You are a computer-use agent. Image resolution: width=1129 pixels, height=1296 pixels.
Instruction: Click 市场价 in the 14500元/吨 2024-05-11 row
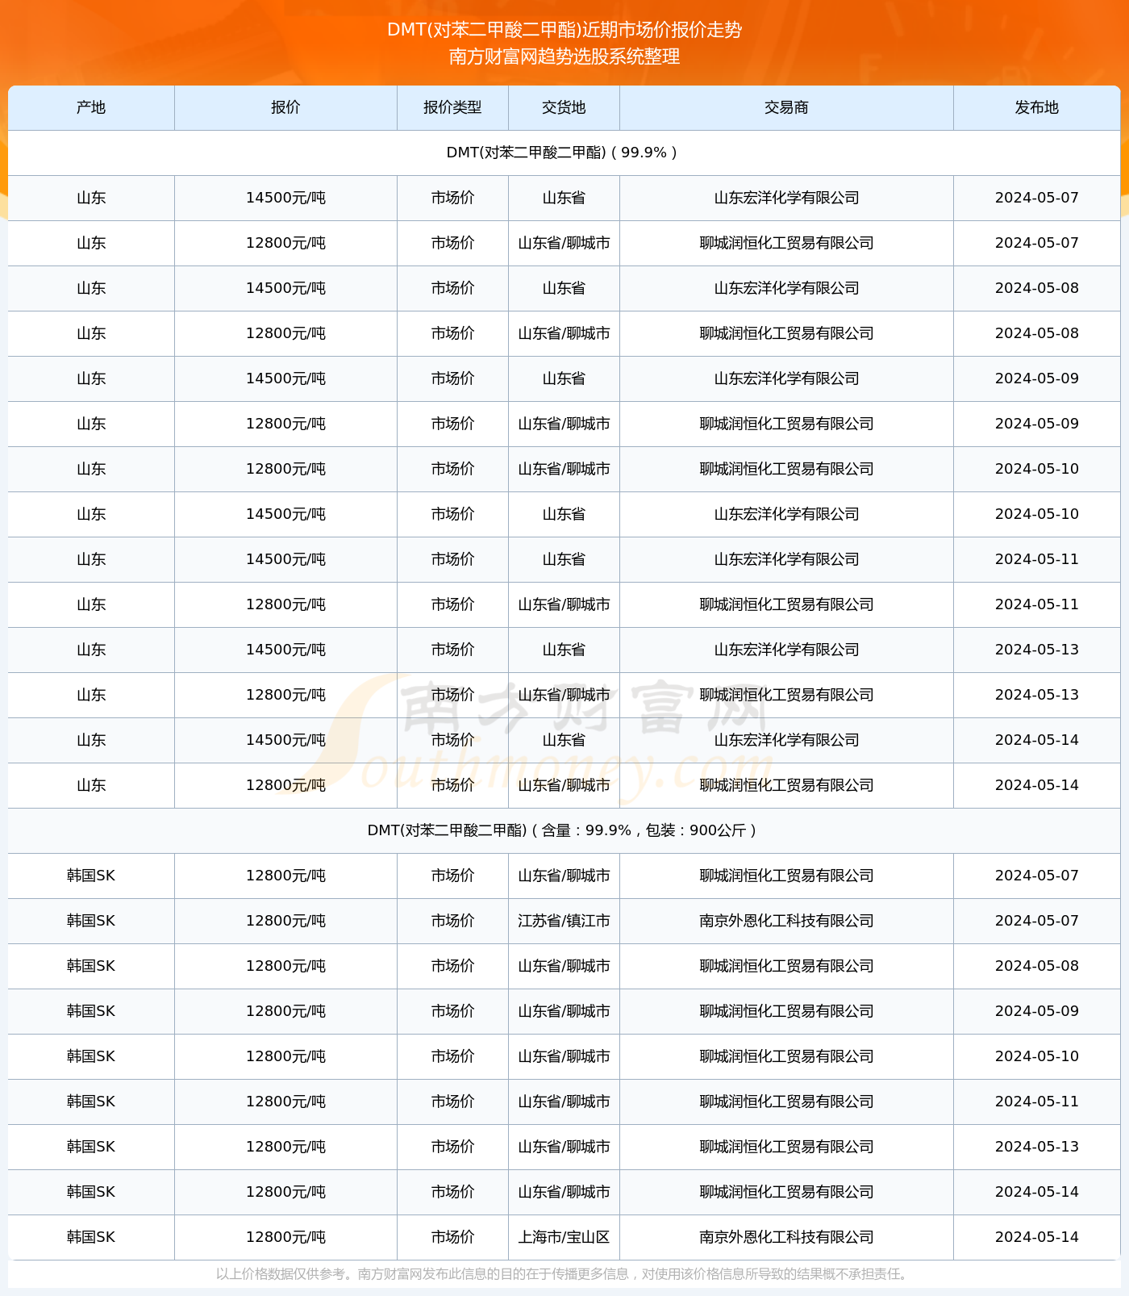click(x=452, y=559)
